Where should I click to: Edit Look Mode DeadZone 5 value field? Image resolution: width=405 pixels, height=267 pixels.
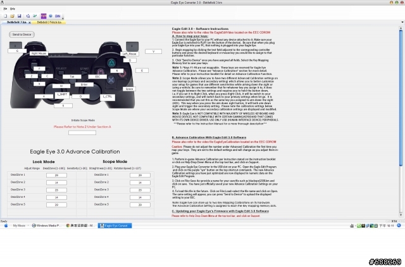(x=56, y=205)
